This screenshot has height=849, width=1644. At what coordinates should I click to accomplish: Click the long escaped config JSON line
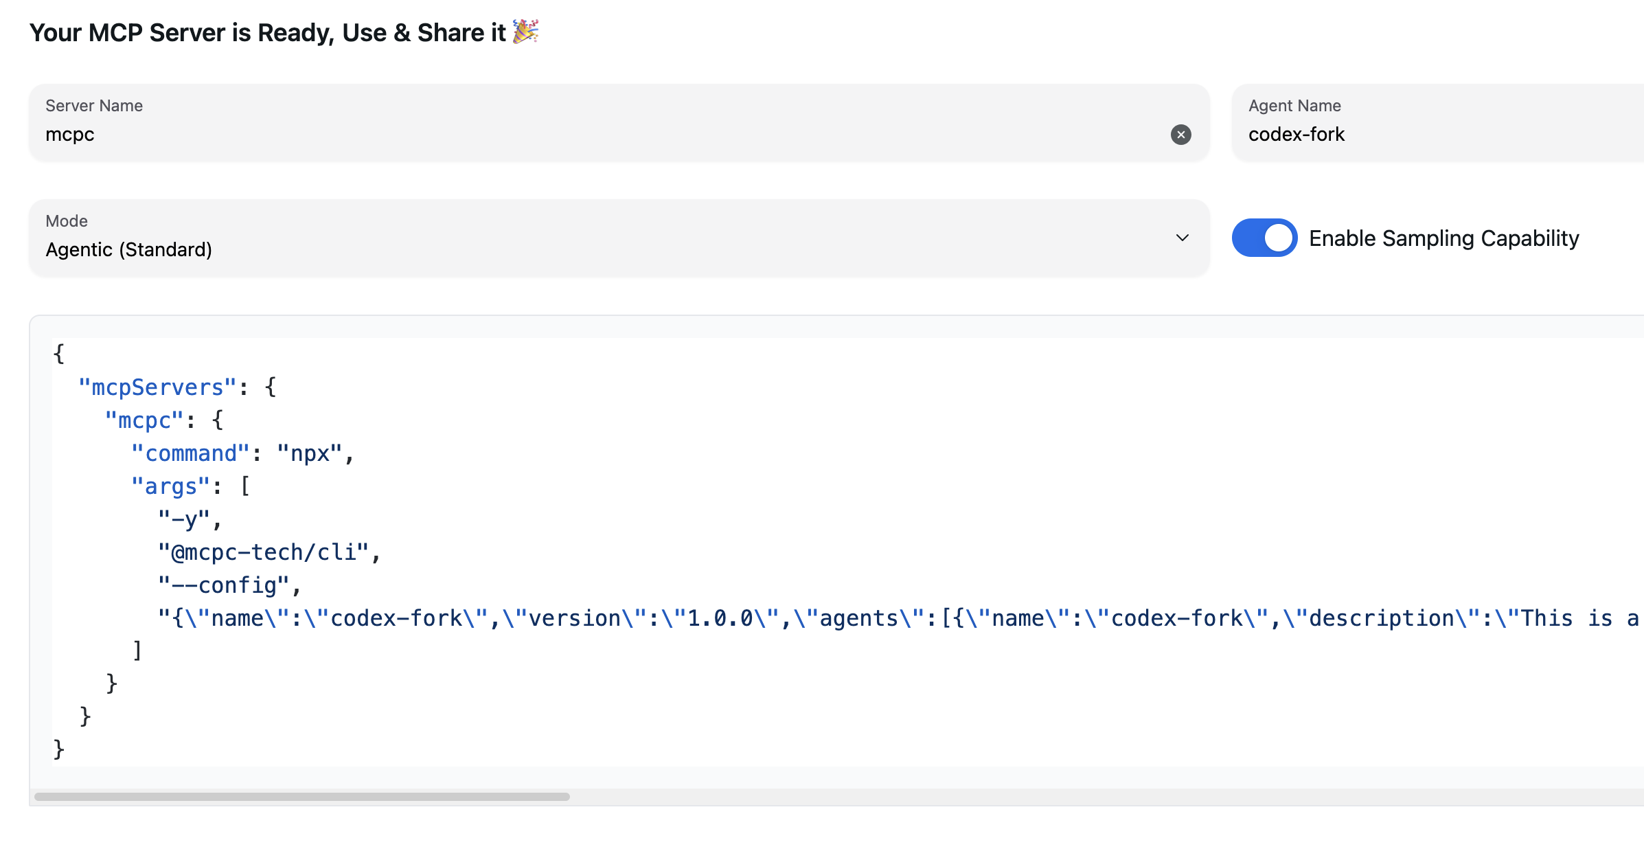(x=893, y=618)
